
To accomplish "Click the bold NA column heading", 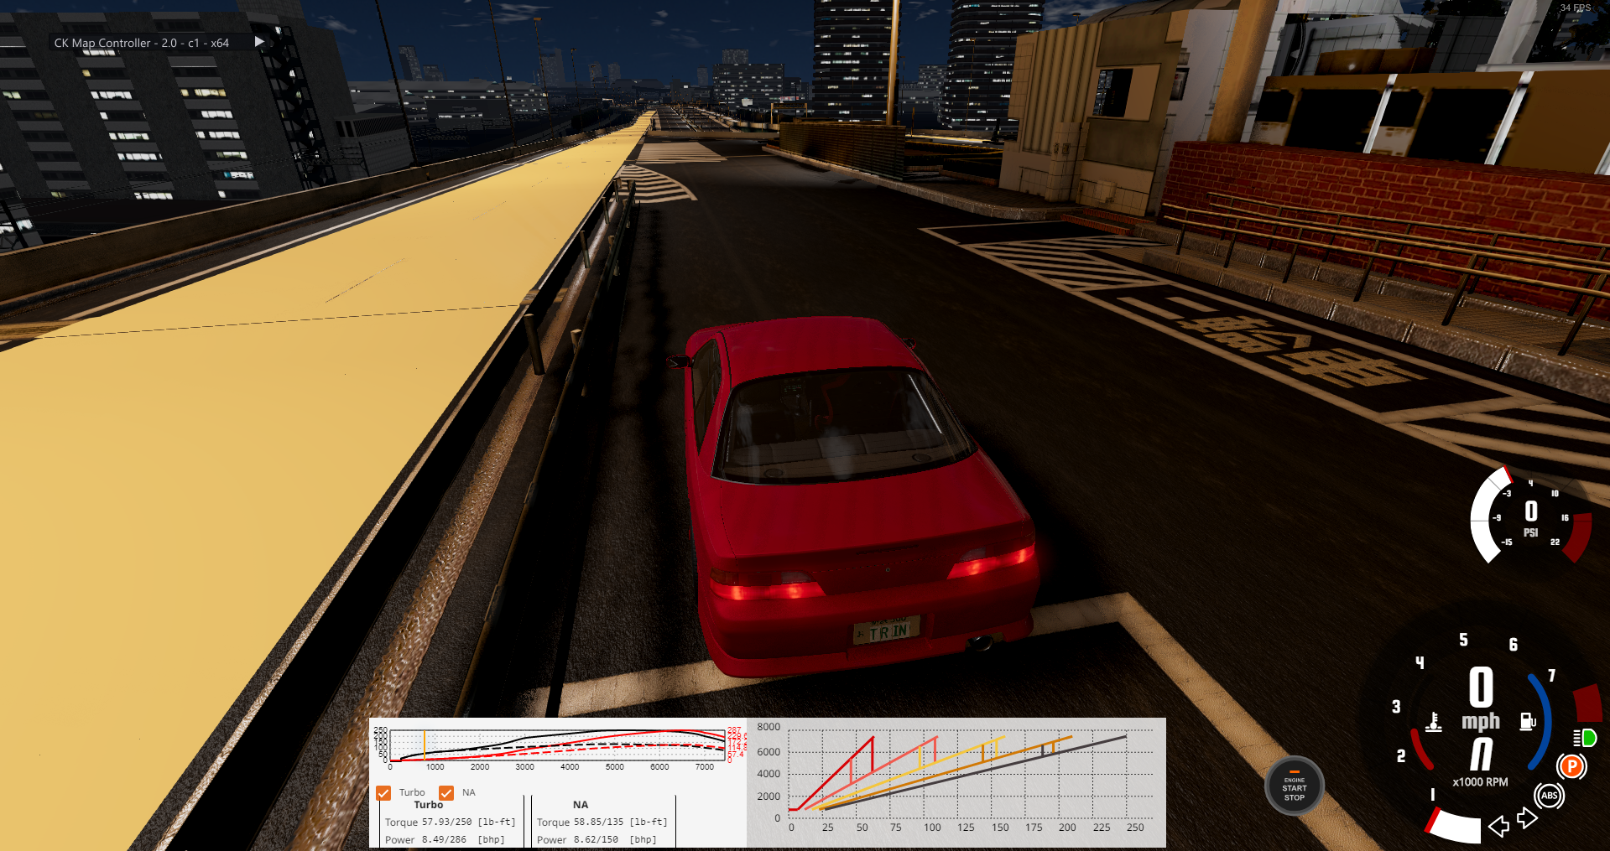I will click(581, 805).
